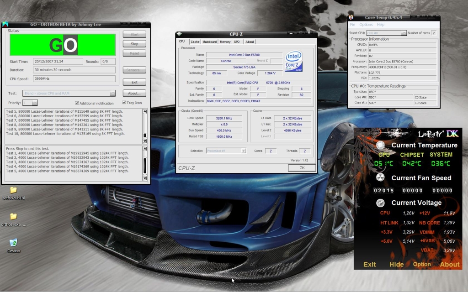Screen dimensions: 468x292
Task: Switch to the Mainboard tab in CPU-Z
Action: click(x=209, y=42)
